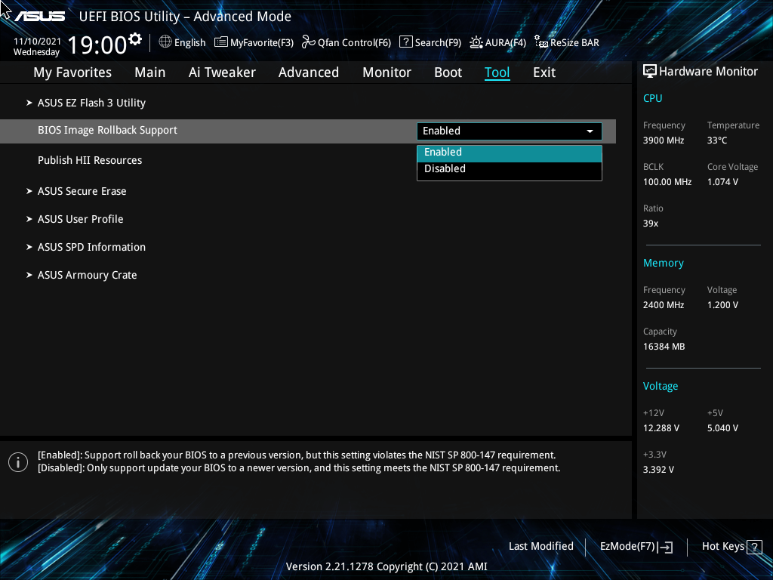Select Disabled in the dropdown list

510,169
